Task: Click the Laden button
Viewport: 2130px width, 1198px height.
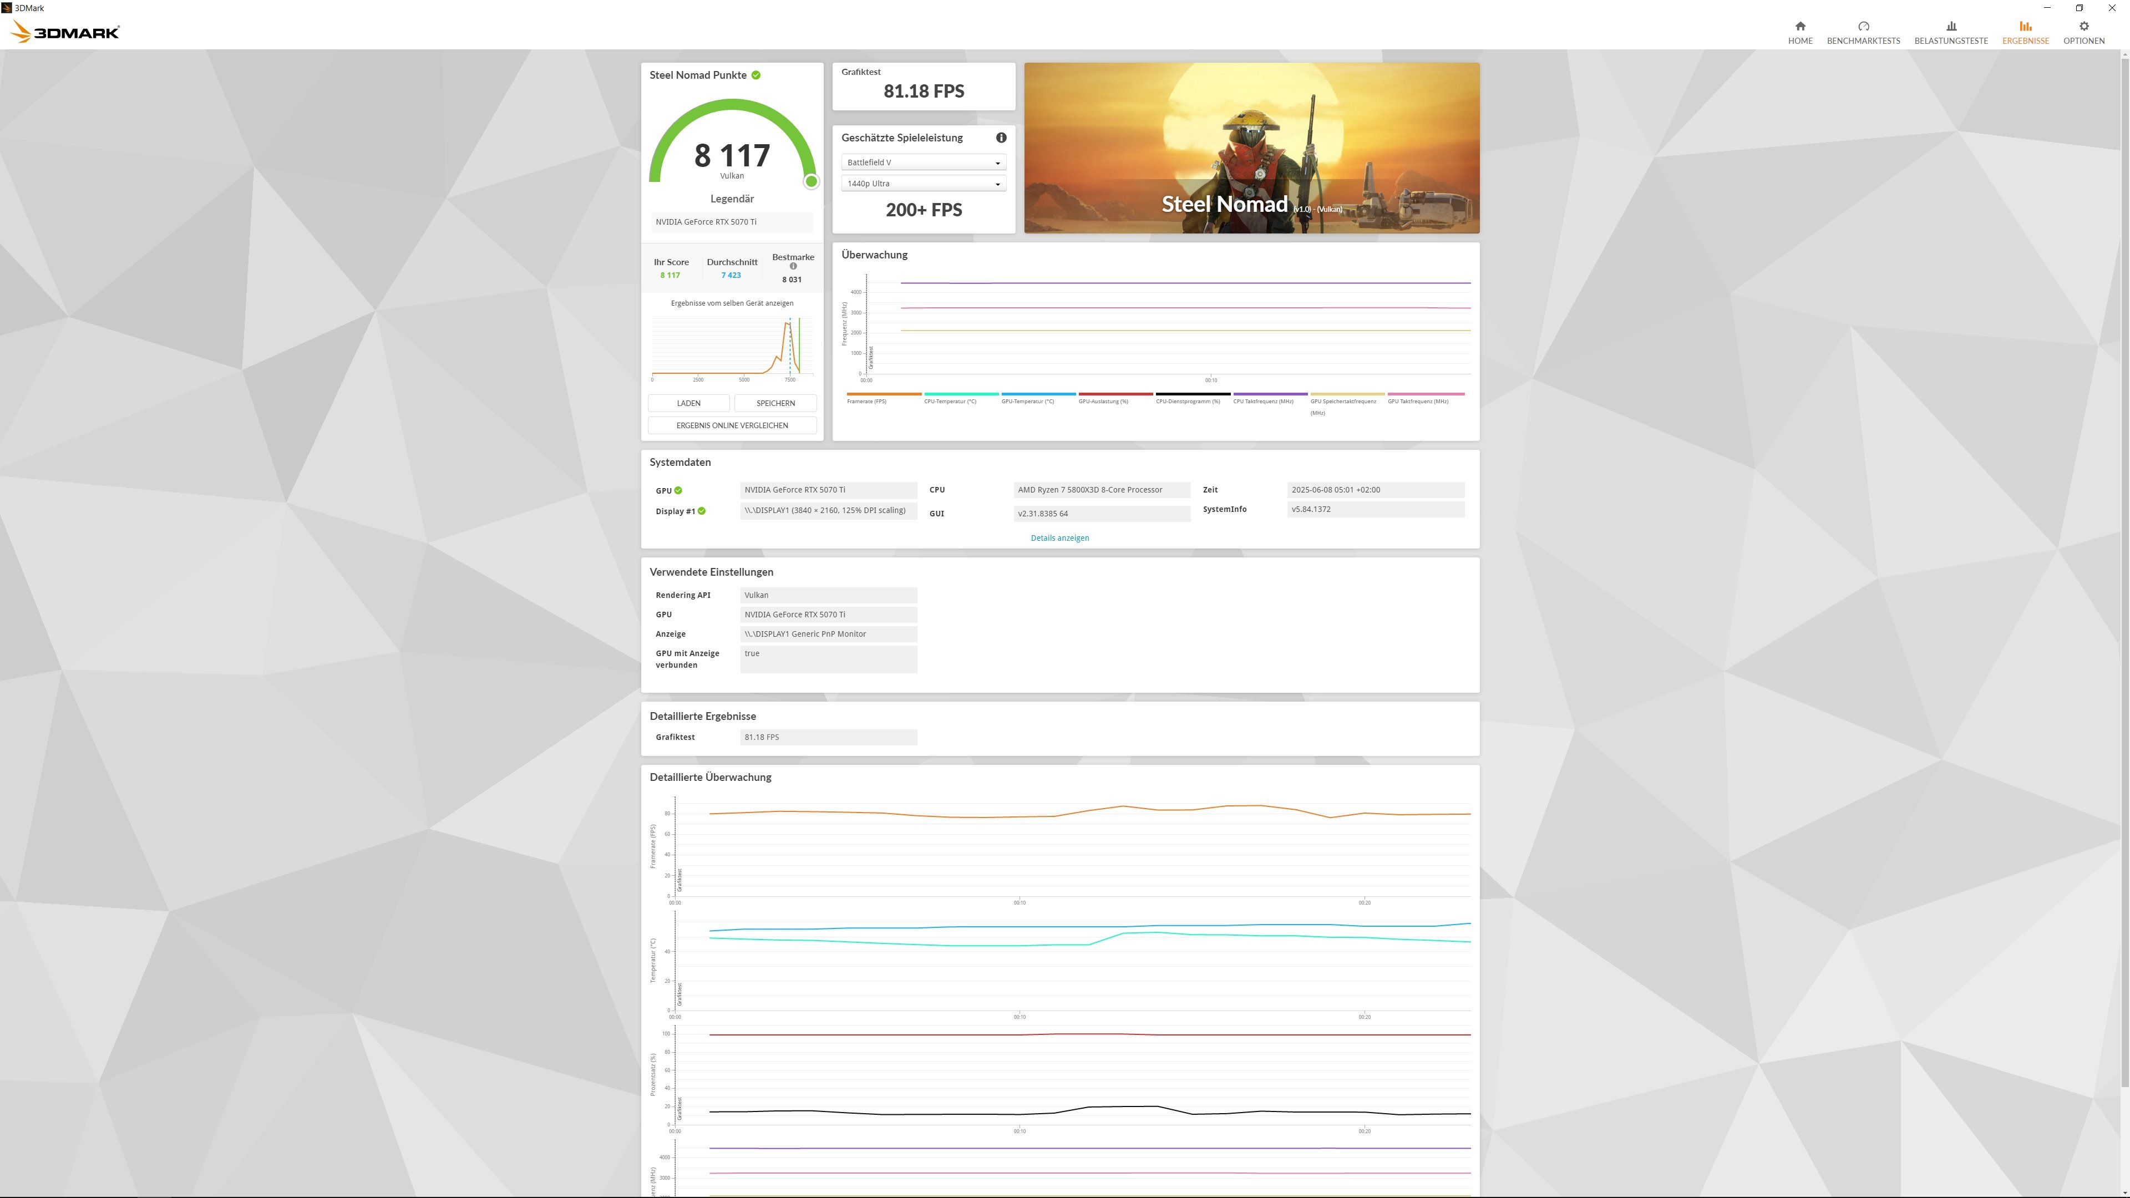Action: (688, 403)
